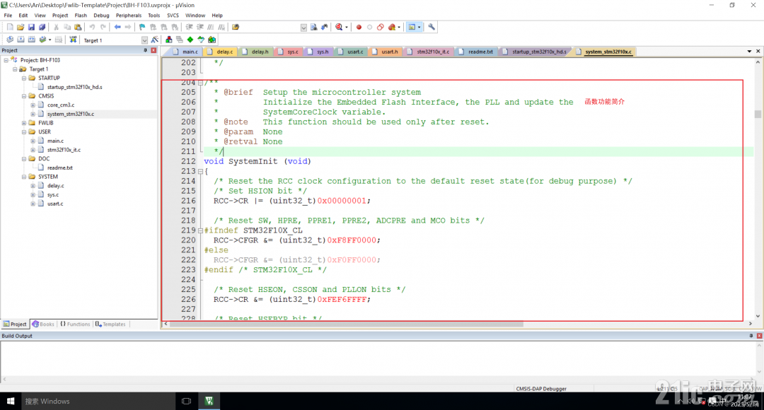The image size is (764, 410).
Task: Select startup_stm32f10x_hd.s in the tree
Action: coord(74,87)
